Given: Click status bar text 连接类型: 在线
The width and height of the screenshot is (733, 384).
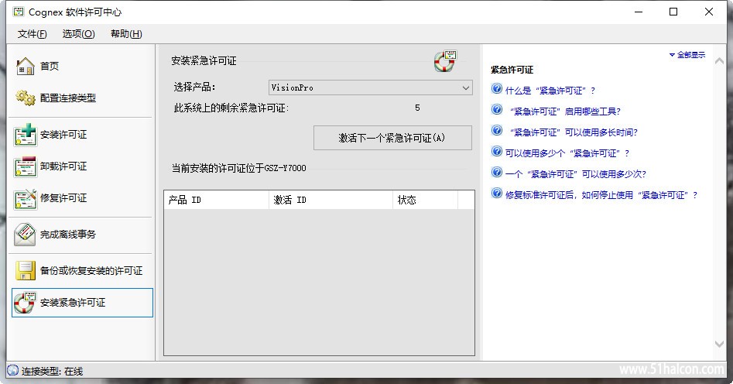Looking at the screenshot, I should click(53, 371).
